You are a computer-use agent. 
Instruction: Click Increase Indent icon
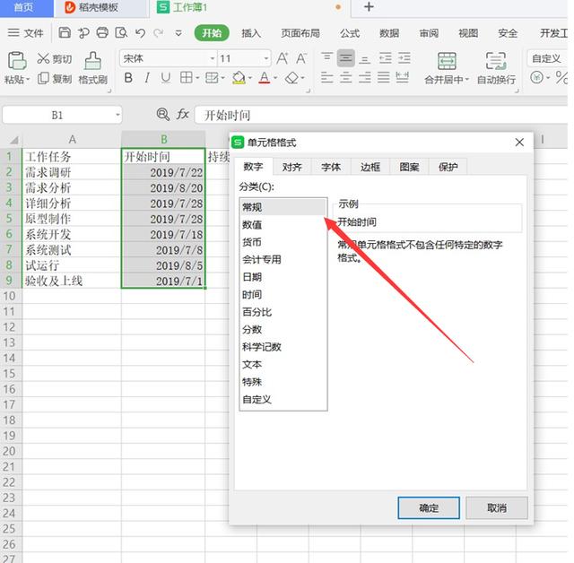[x=404, y=57]
